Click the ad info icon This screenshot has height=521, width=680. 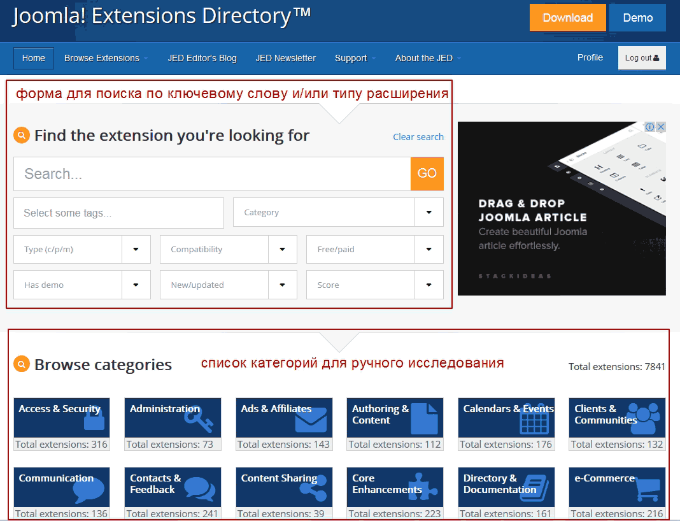click(649, 127)
